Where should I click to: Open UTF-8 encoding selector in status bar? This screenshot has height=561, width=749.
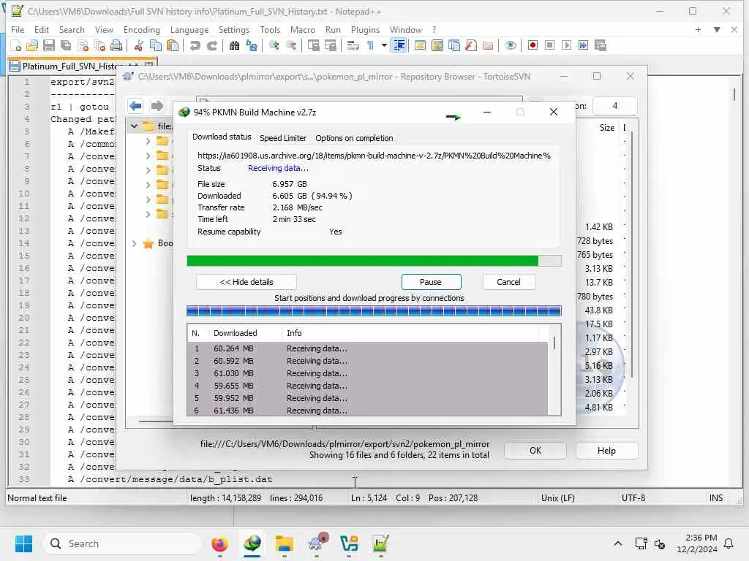coord(633,498)
